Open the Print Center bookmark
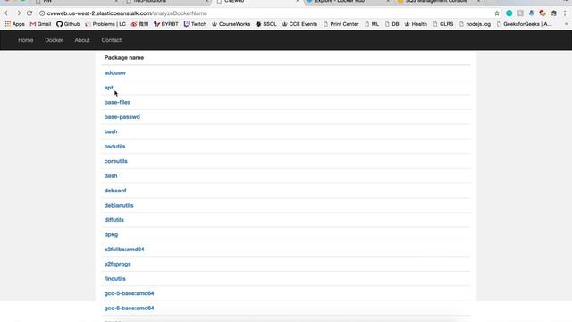 point(341,24)
